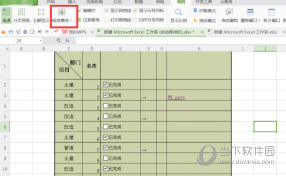286x176 pixels.
Task: Click the fx insert function icon
Action: point(67,41)
